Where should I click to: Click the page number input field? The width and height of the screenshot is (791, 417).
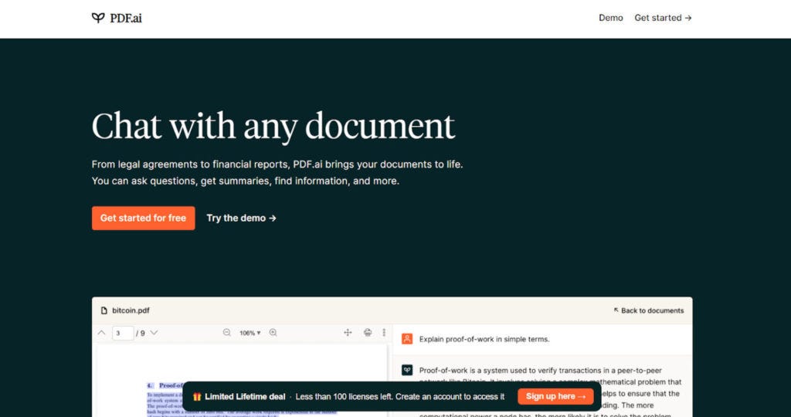(123, 333)
